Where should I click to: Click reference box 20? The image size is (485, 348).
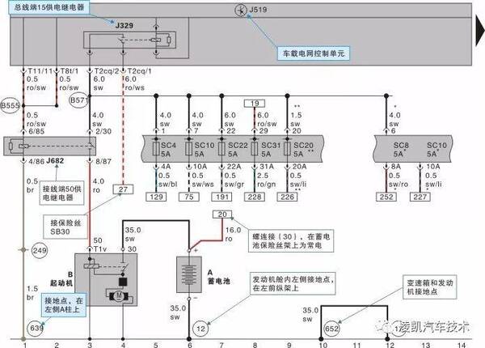coord(222,214)
